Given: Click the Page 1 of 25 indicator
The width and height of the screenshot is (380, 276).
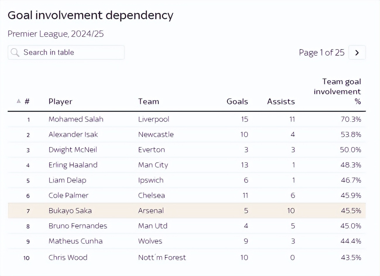Looking at the screenshot, I should coord(321,53).
